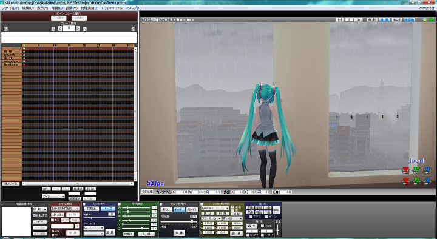Jump to the first frame
The height and width of the screenshot is (239, 437).
pos(5,29)
